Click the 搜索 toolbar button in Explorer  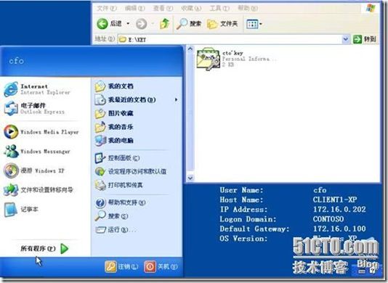pos(189,24)
